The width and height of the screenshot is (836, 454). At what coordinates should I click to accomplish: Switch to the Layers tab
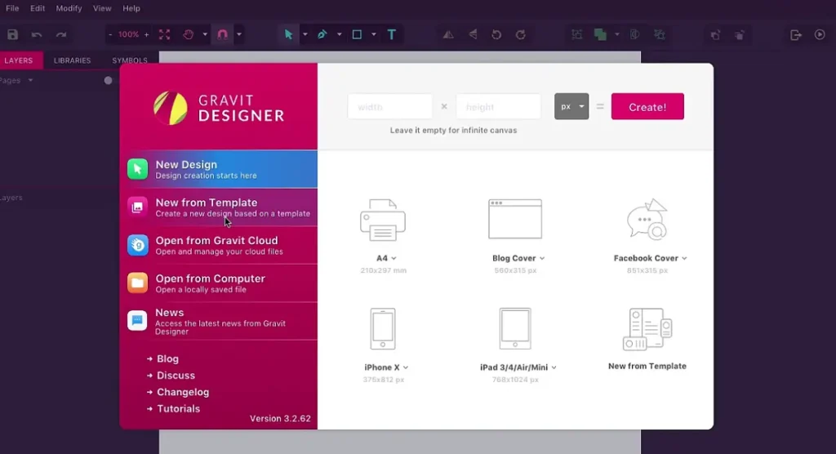(19, 60)
